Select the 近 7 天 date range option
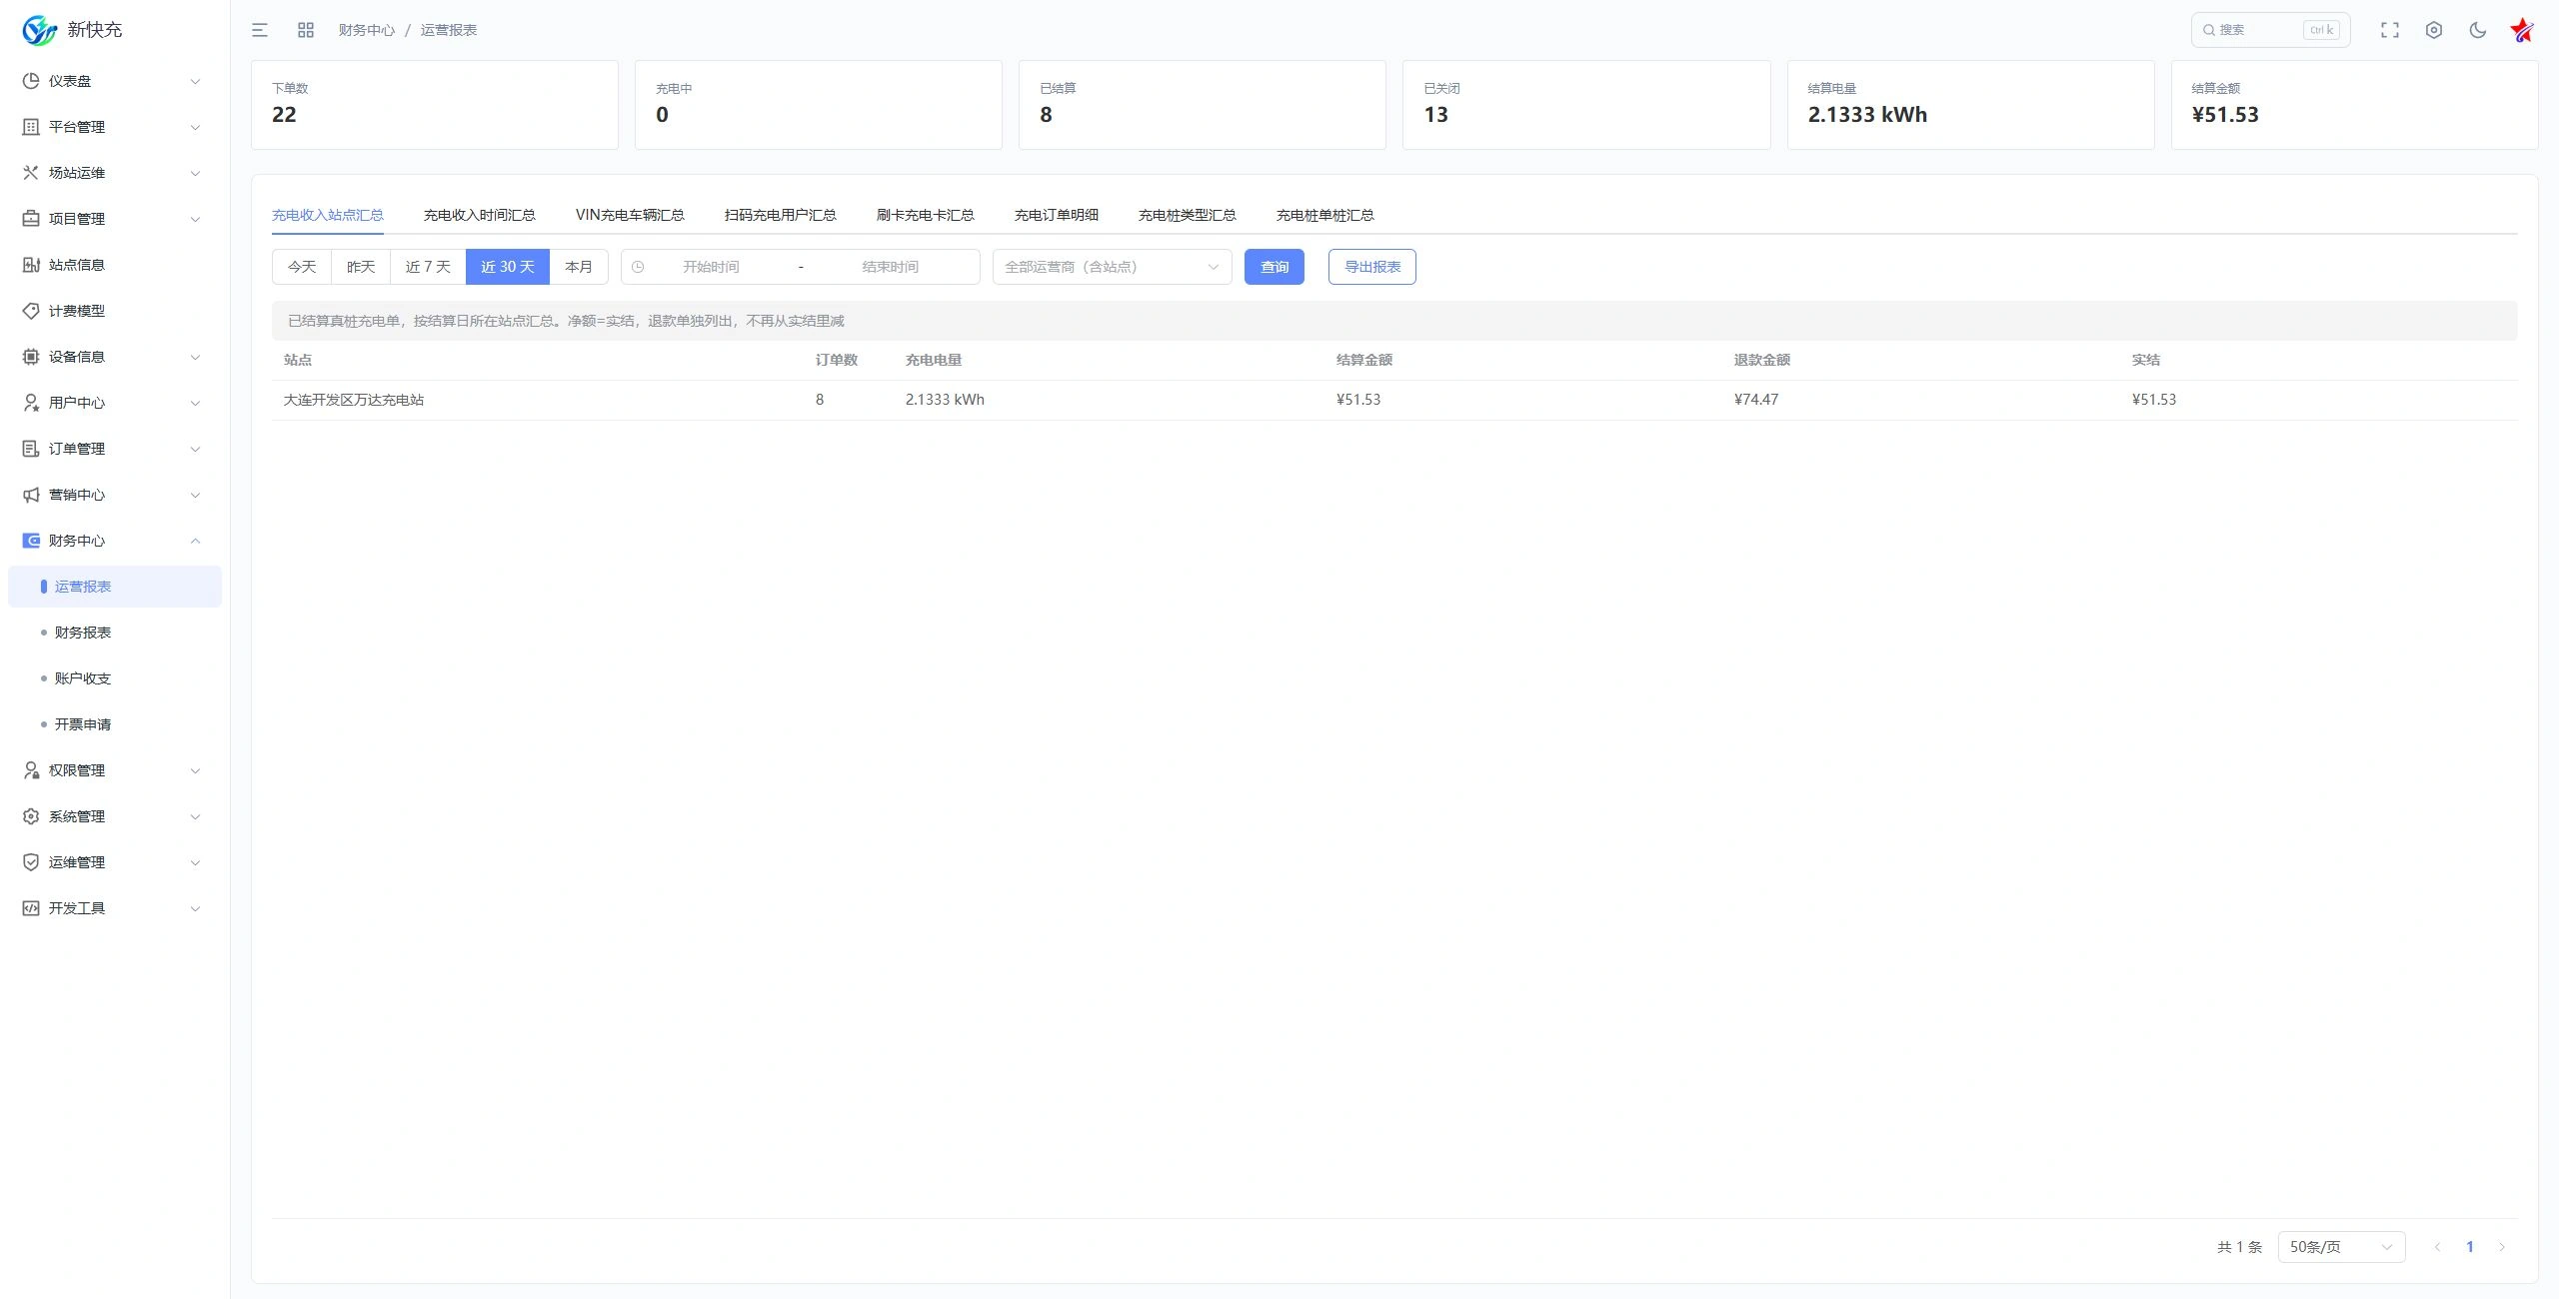Image resolution: width=2559 pixels, height=1299 pixels. pyautogui.click(x=428, y=267)
